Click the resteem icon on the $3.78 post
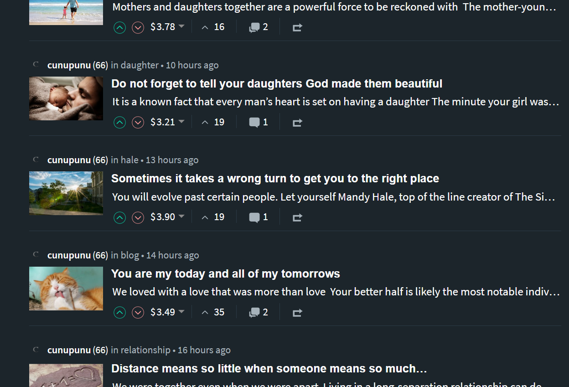 point(297,28)
